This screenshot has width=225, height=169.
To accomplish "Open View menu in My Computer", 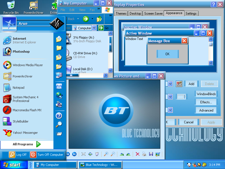I will [82, 10].
